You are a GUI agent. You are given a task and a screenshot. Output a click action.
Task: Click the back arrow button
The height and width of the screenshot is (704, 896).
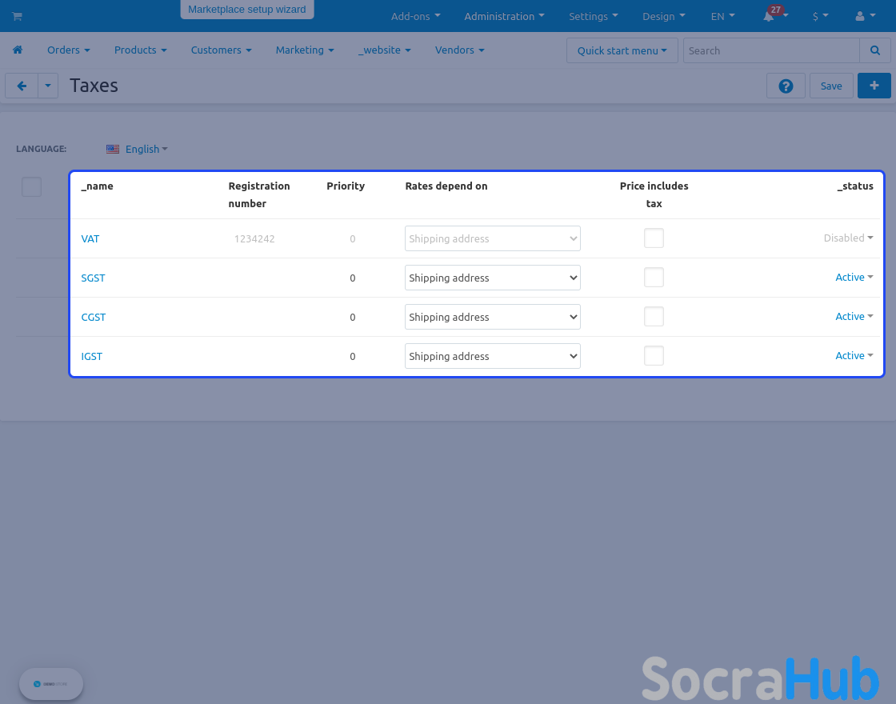22,86
